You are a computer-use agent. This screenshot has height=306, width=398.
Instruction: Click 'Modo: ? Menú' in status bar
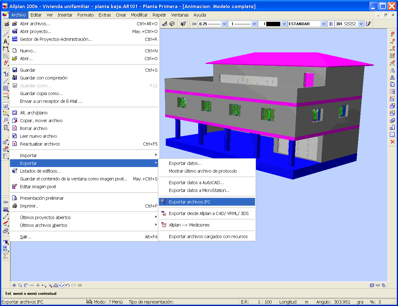(x=108, y=302)
